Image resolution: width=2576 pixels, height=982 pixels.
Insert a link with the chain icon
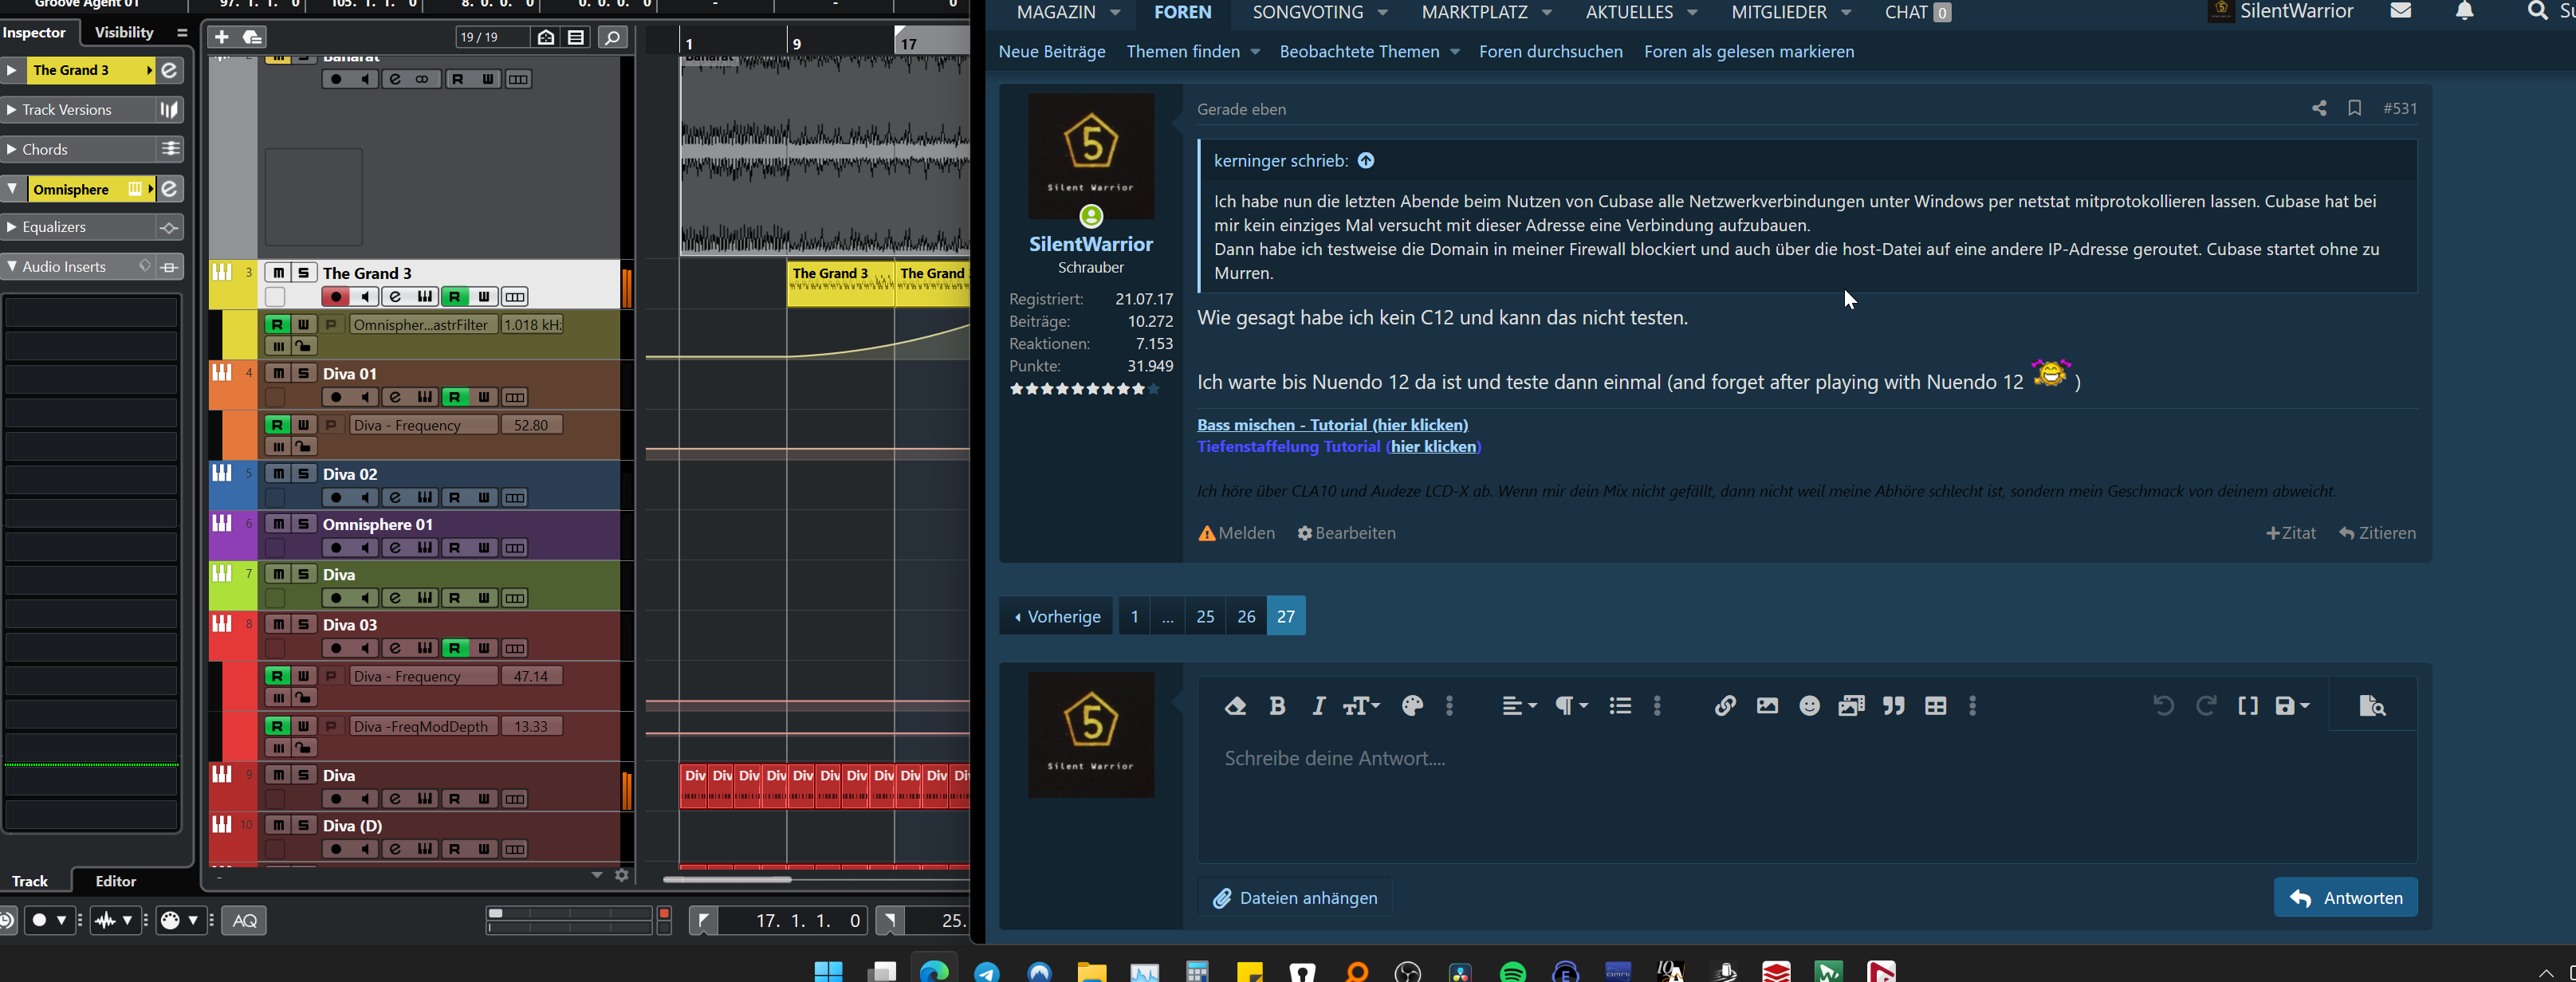tap(1724, 706)
